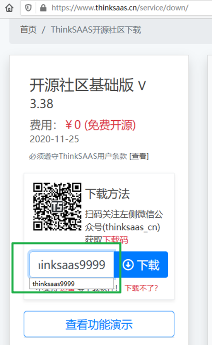Viewport: 212px width, 345px height.
Task: Click the ¥0 (免费开源) price text
Action: (x=101, y=125)
